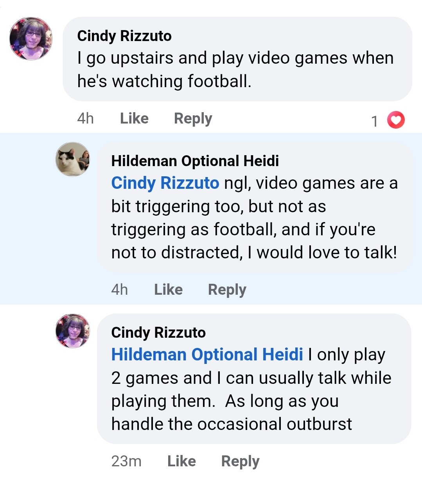Click the Cindy Rizzuto author name on the top comment

point(124,36)
